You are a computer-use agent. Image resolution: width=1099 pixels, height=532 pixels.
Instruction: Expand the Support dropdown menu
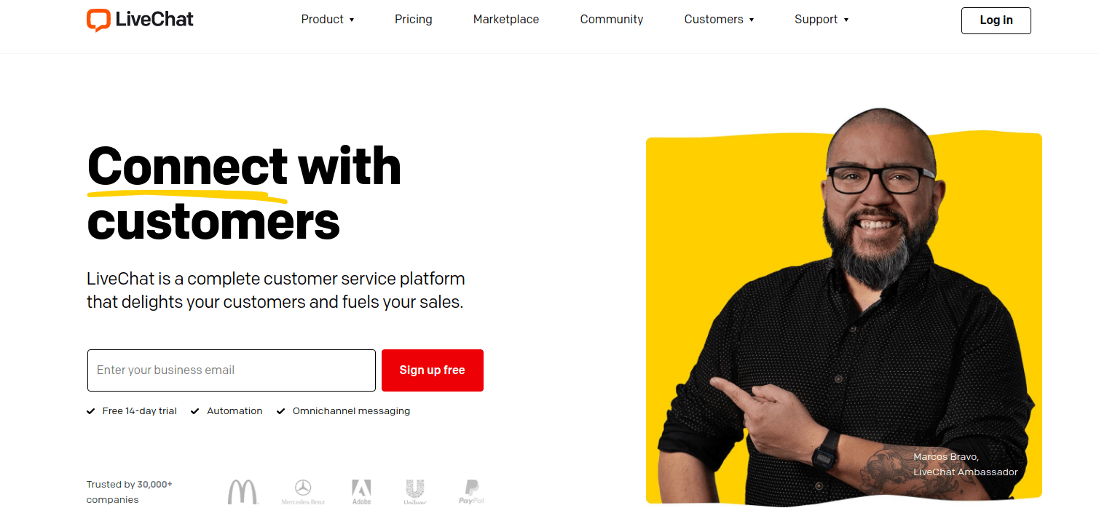(822, 20)
